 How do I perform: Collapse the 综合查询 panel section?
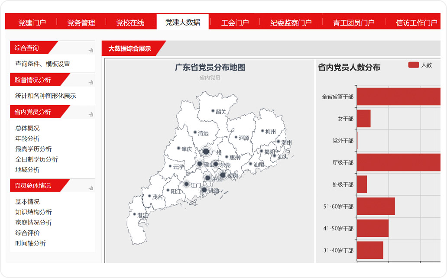(x=91, y=50)
